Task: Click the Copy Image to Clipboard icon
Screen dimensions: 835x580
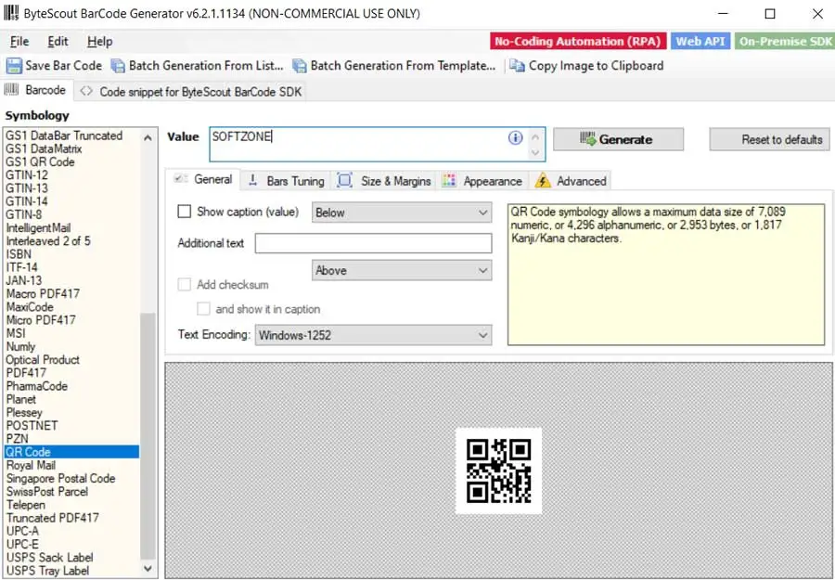Action: pos(517,66)
